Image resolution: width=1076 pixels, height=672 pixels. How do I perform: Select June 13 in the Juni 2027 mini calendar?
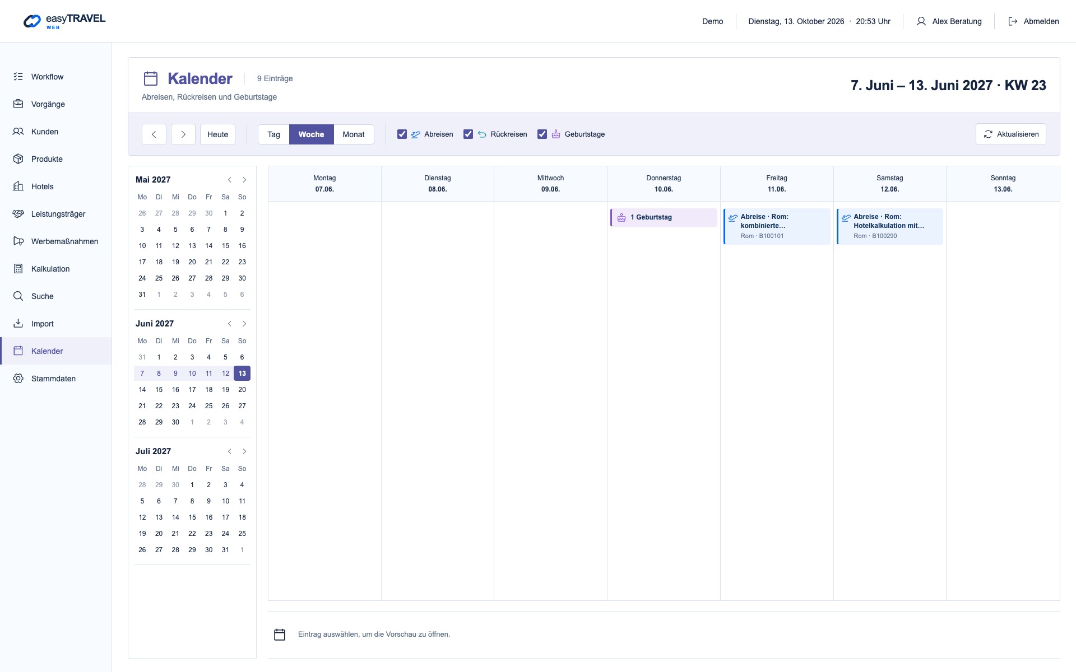pos(242,374)
